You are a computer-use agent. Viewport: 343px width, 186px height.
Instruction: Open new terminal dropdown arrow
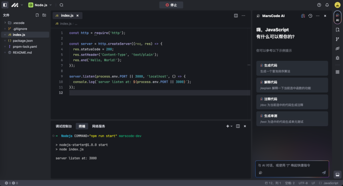232,126
